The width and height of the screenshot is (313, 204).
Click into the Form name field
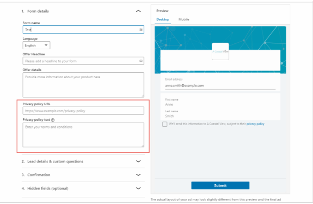point(79,30)
